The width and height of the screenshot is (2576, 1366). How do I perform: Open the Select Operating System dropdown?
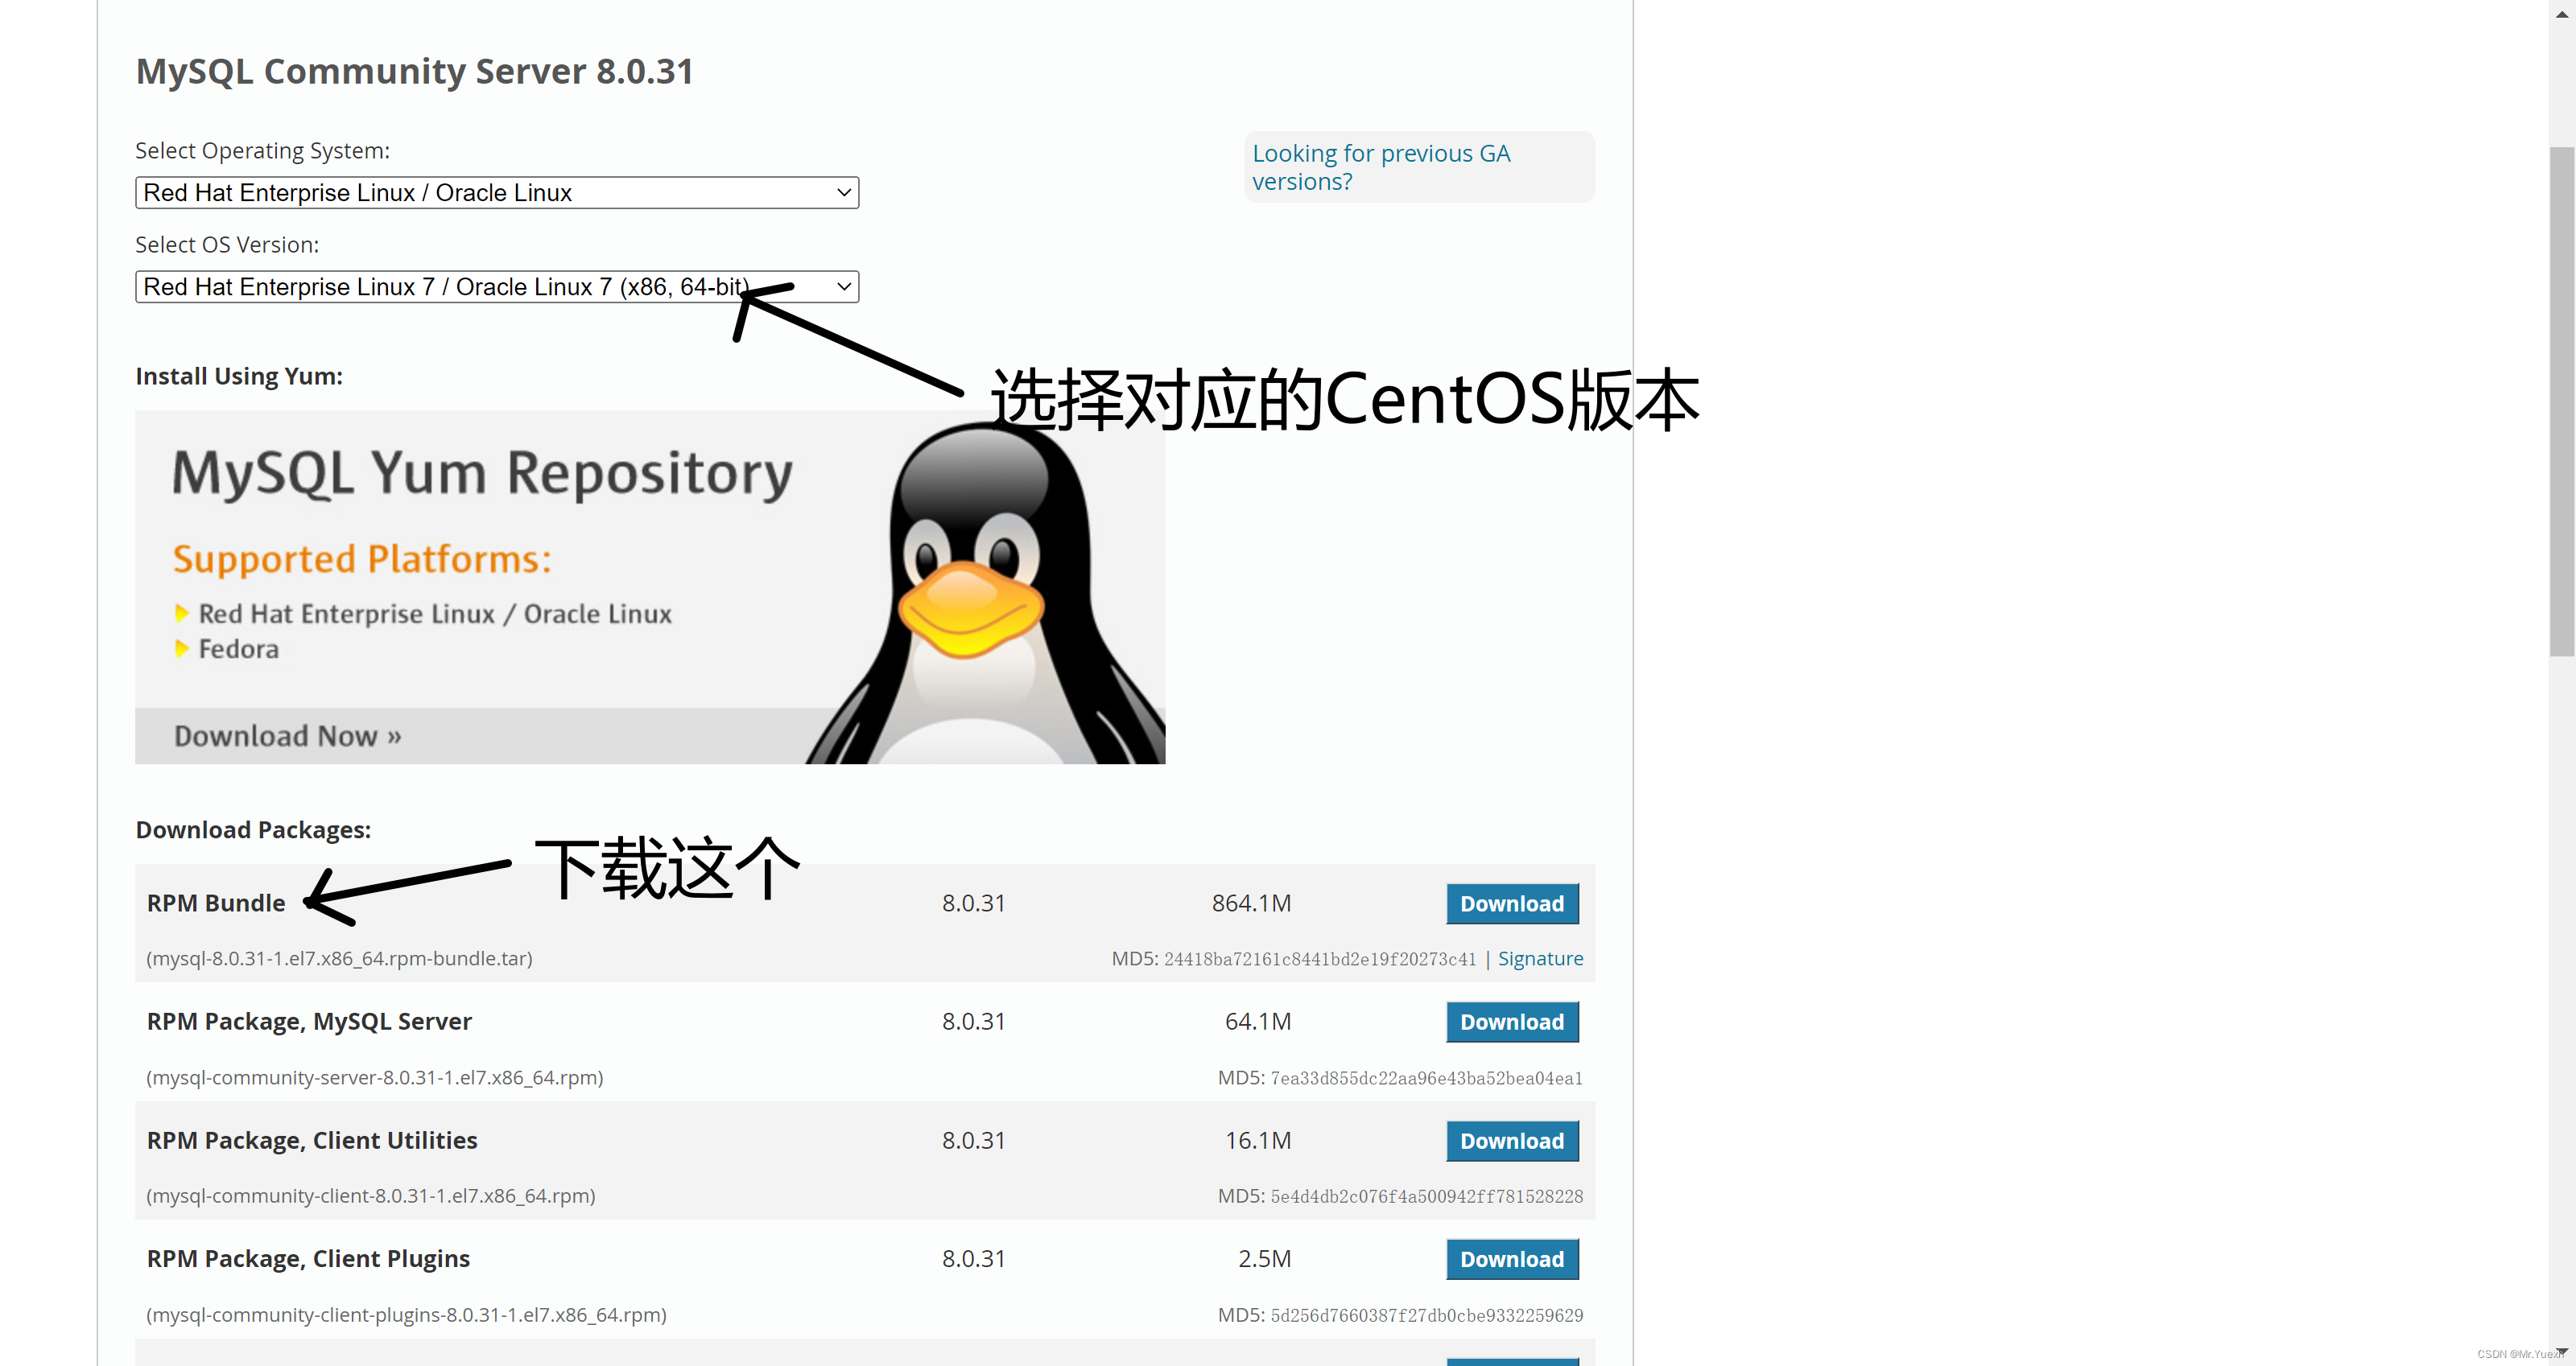pos(495,193)
